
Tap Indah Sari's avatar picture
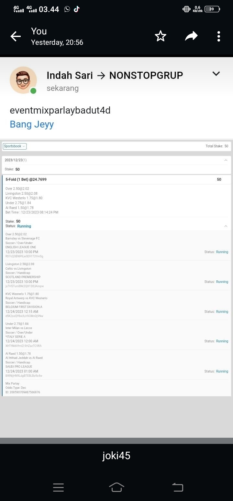(x=23, y=80)
